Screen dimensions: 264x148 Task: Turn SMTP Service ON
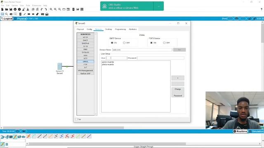click(112, 43)
